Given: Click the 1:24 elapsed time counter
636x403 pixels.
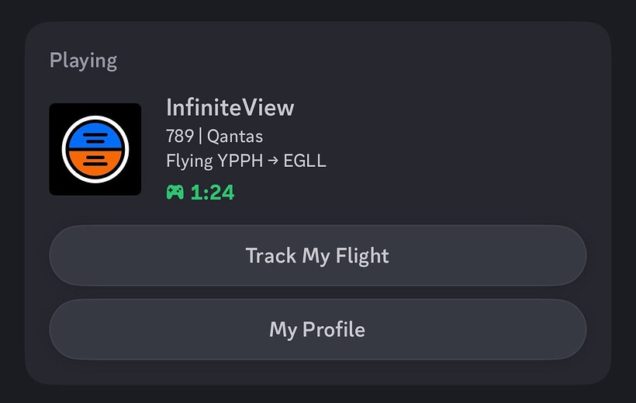Looking at the screenshot, I should pyautogui.click(x=212, y=192).
